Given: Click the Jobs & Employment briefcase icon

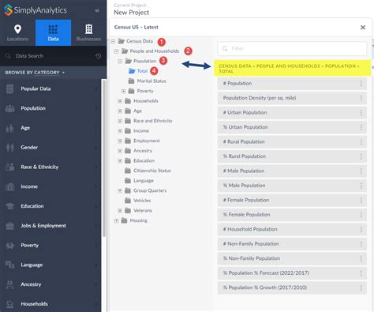Looking at the screenshot, I should coord(10,226).
